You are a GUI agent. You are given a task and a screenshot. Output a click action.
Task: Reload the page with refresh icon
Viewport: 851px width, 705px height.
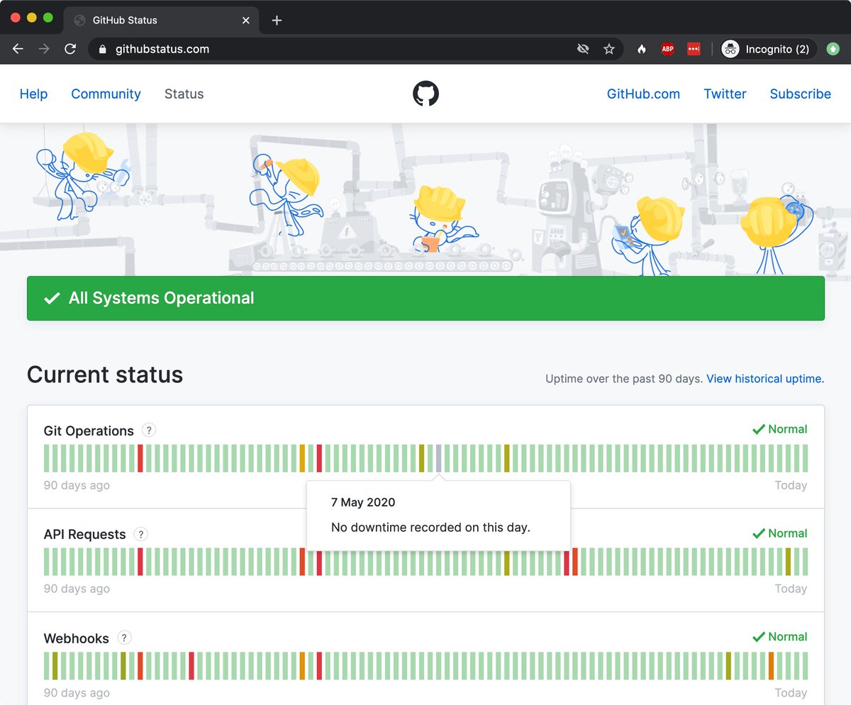(70, 49)
